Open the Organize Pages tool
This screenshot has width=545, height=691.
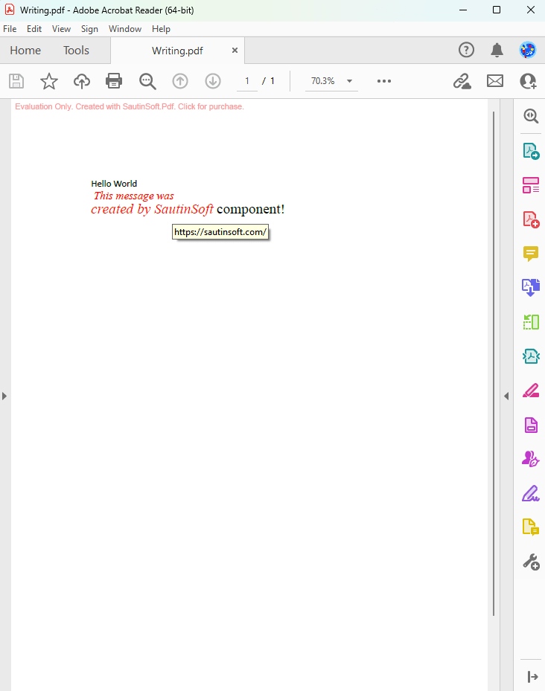(531, 322)
